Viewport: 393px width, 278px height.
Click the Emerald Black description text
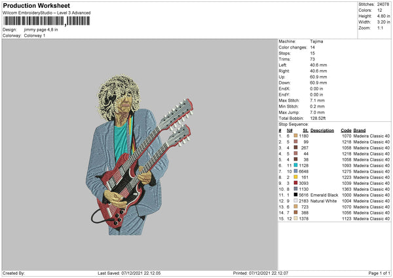pos(324,195)
